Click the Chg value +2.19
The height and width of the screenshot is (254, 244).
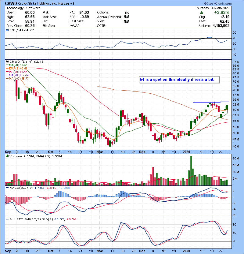(224, 17)
